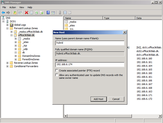Sort list by the Type column header
The height and width of the screenshot is (123, 163).
click(x=119, y=18)
